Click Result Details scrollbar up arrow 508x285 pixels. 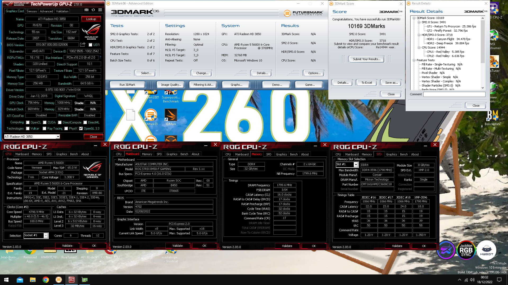483,18
